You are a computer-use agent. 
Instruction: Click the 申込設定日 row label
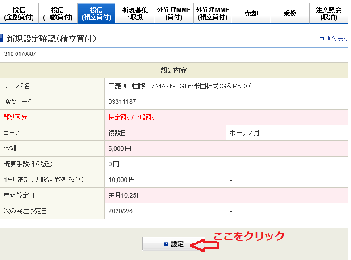[x=19, y=195]
